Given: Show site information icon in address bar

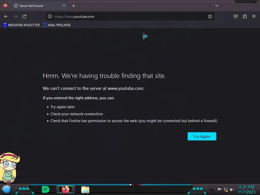Looking at the screenshot, I should [x=50, y=17].
